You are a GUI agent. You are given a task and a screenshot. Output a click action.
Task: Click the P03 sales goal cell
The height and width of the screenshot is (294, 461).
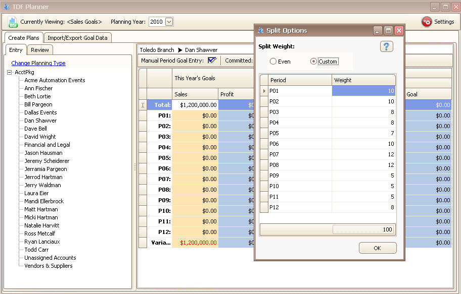pyautogui.click(x=195, y=137)
